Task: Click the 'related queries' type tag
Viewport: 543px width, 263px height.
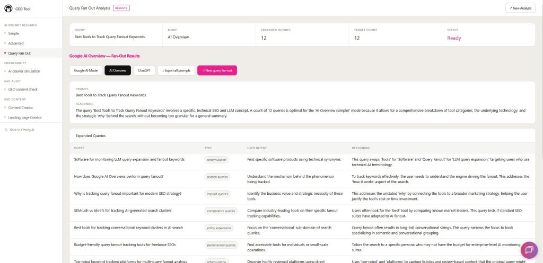Action: 217,177
